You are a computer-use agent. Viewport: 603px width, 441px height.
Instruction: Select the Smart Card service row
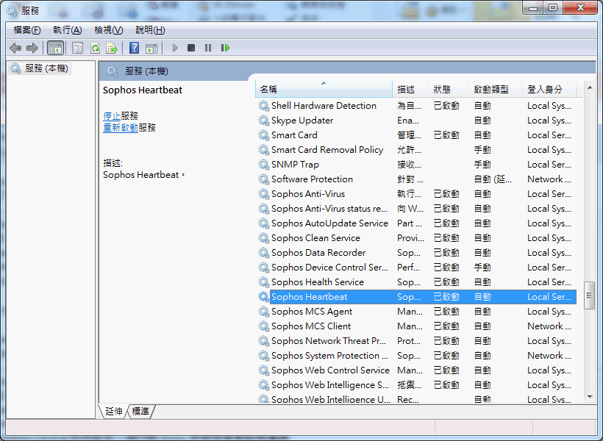point(417,135)
